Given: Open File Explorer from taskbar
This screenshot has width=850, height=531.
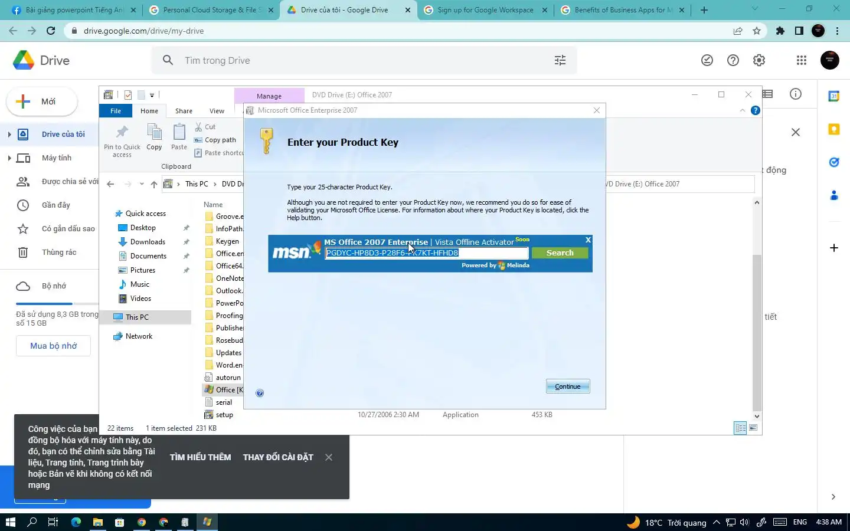Looking at the screenshot, I should pyautogui.click(x=98, y=522).
